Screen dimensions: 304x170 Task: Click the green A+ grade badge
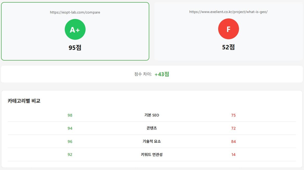click(x=75, y=29)
